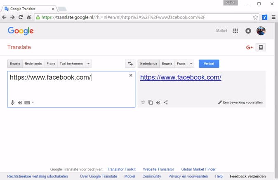Viewport: 278px width, 180px height.
Task: Click the blue Vertaal button
Action: coord(209,64)
